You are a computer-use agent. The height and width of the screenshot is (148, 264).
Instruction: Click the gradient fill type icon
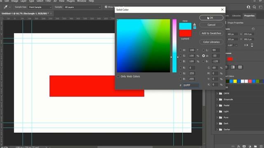pos(233,67)
